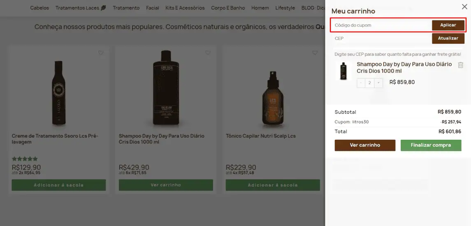This screenshot has height=226, width=471.
Task: Decrease cart shampoo quantity with minus button
Action: [361, 83]
